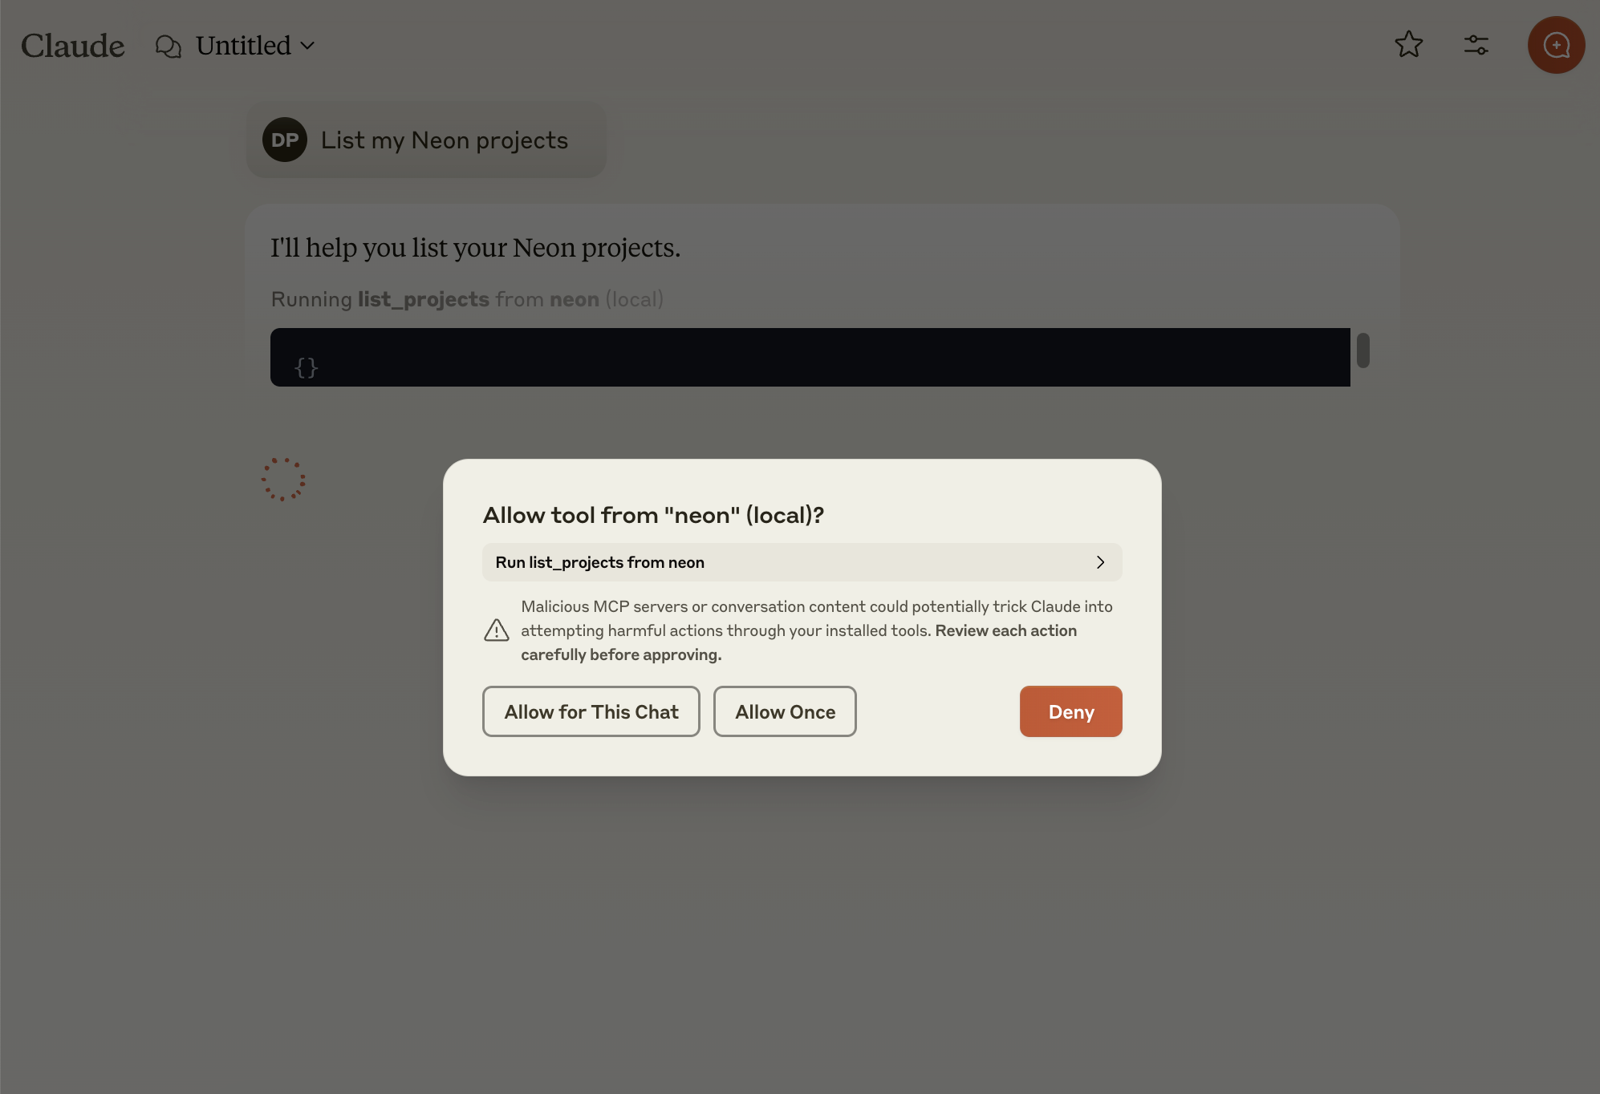Click the Claude logo
The height and width of the screenshot is (1094, 1600).
point(73,46)
